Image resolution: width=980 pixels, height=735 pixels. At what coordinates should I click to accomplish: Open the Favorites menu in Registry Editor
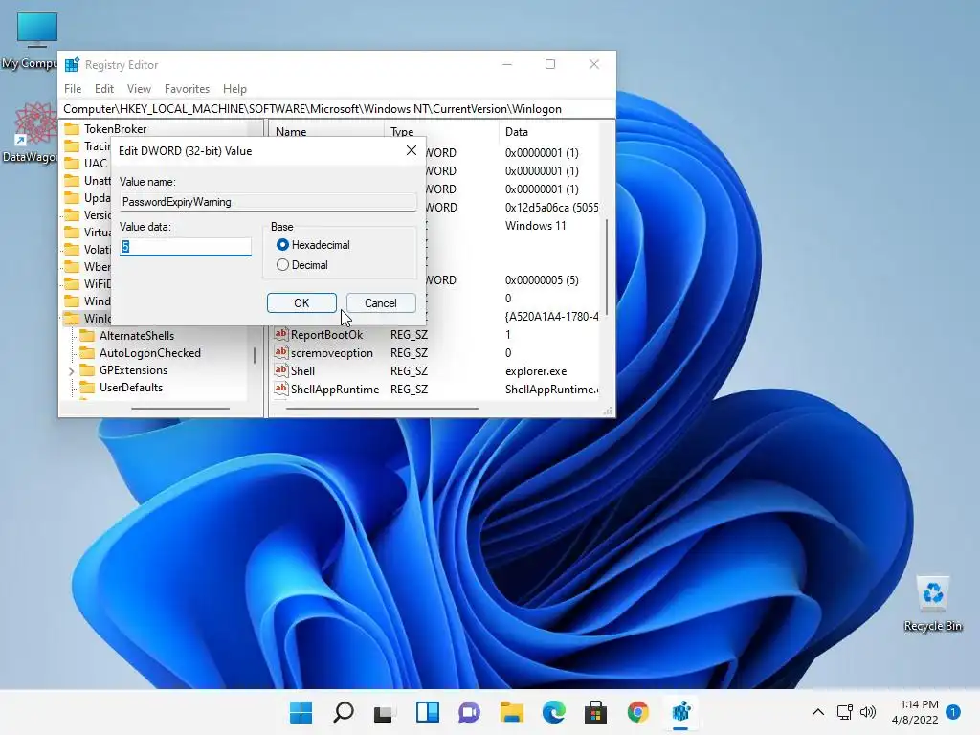pyautogui.click(x=187, y=89)
